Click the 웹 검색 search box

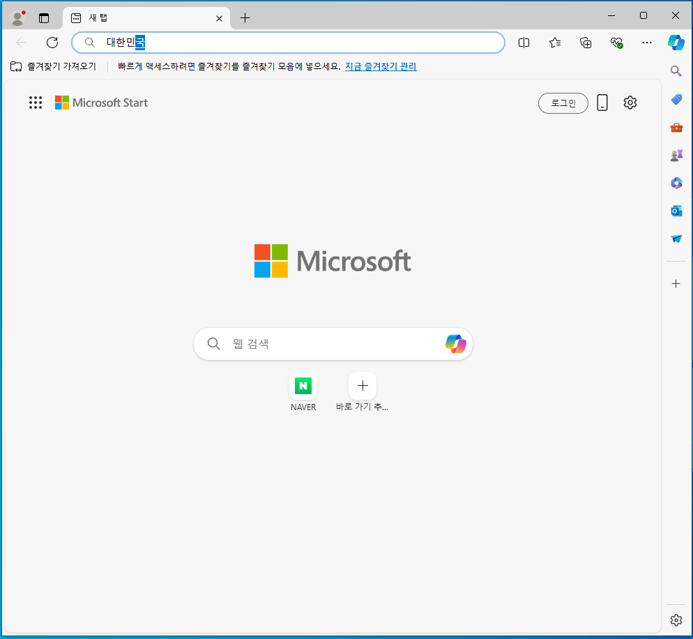(333, 344)
